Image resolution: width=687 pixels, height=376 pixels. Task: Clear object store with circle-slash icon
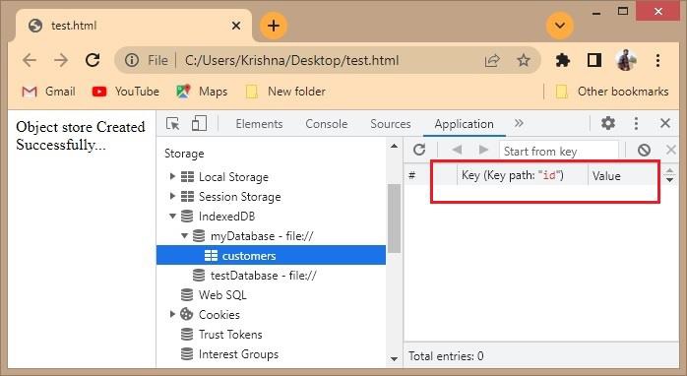pyautogui.click(x=644, y=151)
